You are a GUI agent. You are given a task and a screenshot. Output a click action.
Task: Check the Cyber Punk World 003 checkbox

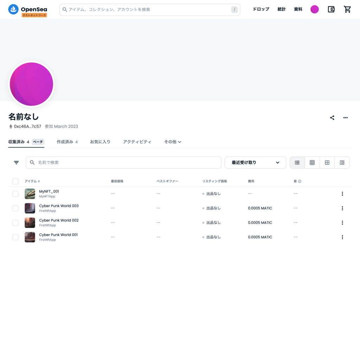click(x=15, y=208)
